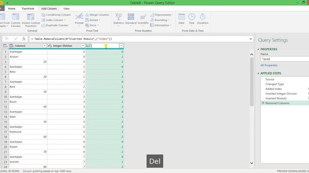Open filter dropdown of the renamed column
The height and width of the screenshot is (173, 309).
(121, 46)
